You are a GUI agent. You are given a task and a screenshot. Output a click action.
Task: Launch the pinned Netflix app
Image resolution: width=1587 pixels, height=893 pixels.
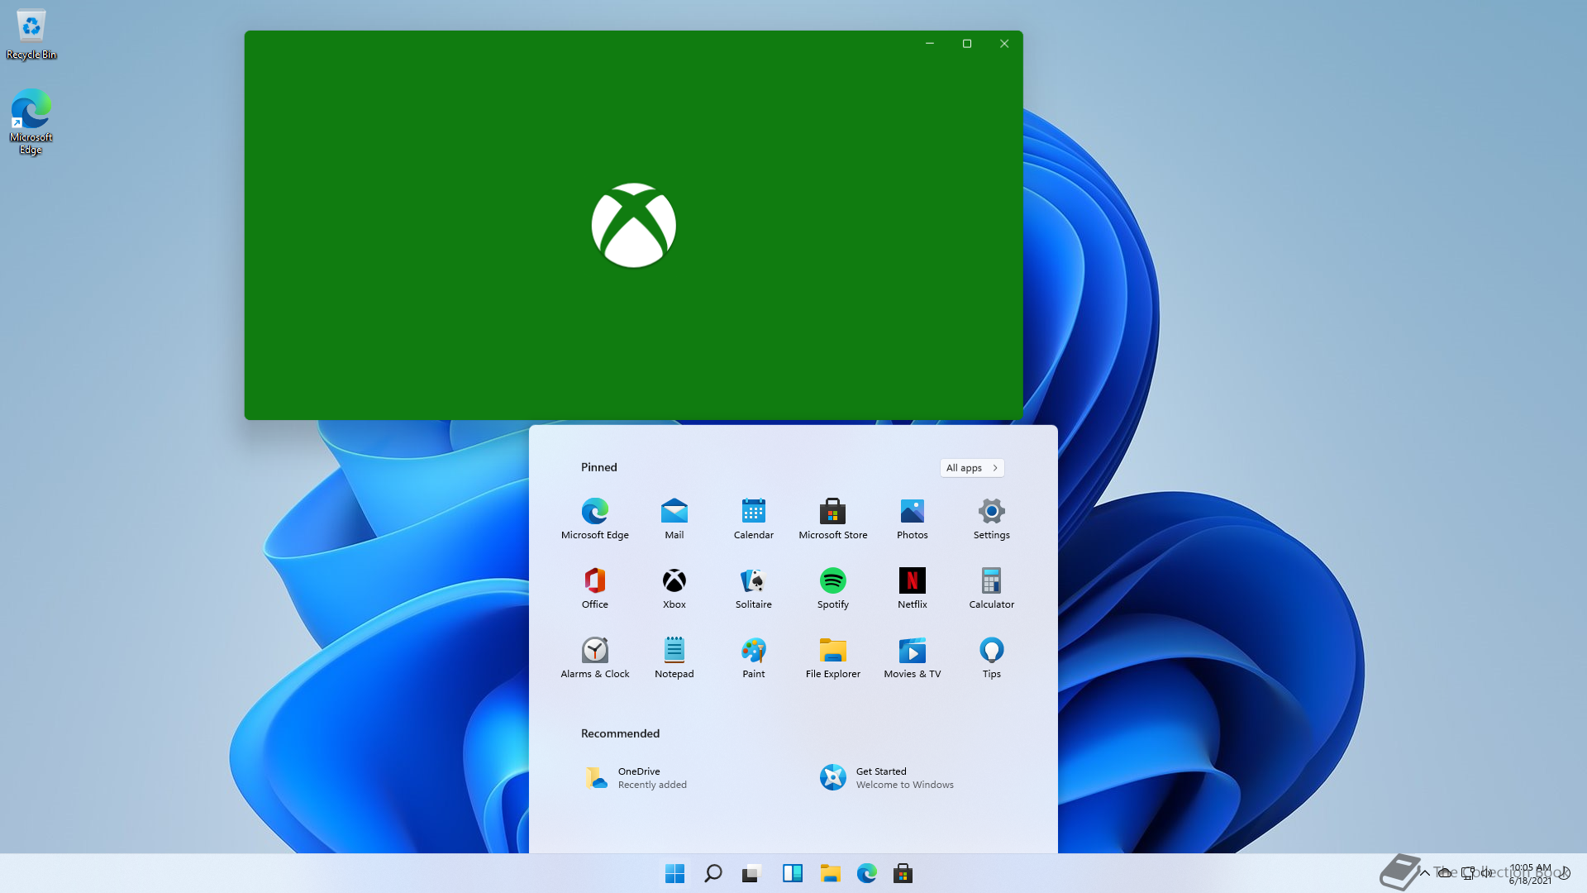(912, 588)
